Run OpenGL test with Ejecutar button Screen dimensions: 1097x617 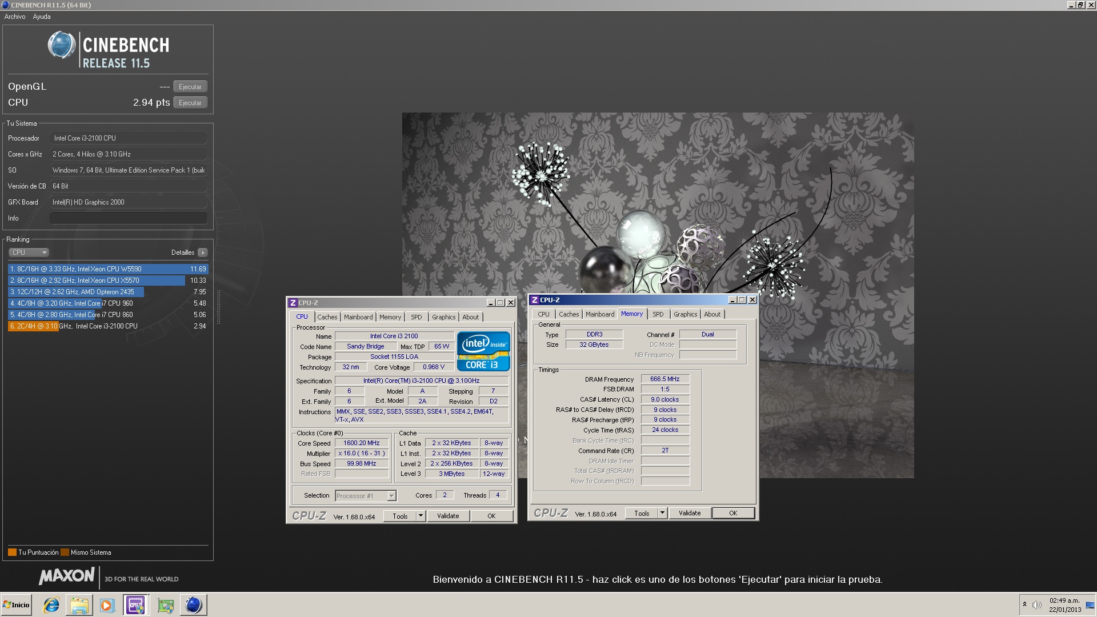[x=190, y=87]
